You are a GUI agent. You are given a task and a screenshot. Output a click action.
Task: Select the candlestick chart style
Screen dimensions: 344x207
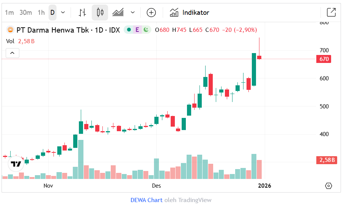pyautogui.click(x=100, y=13)
